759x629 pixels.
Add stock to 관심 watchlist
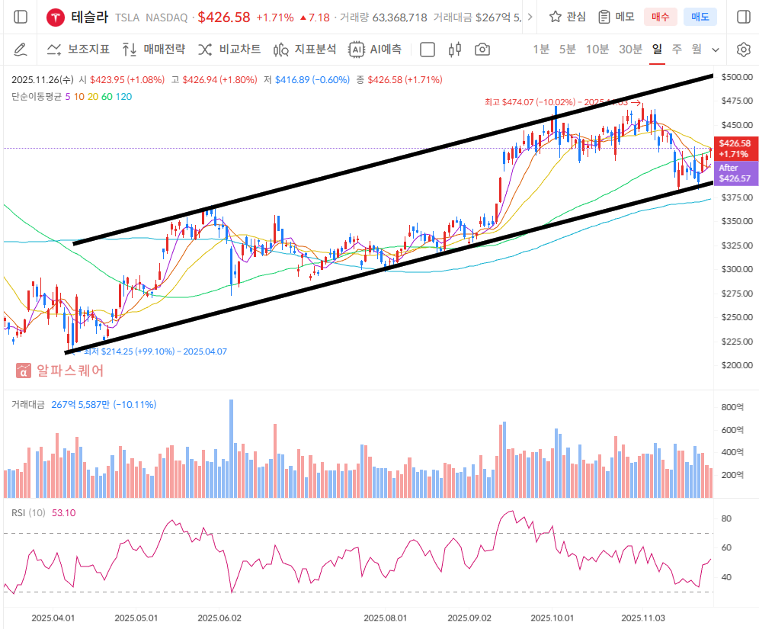pyautogui.click(x=568, y=17)
